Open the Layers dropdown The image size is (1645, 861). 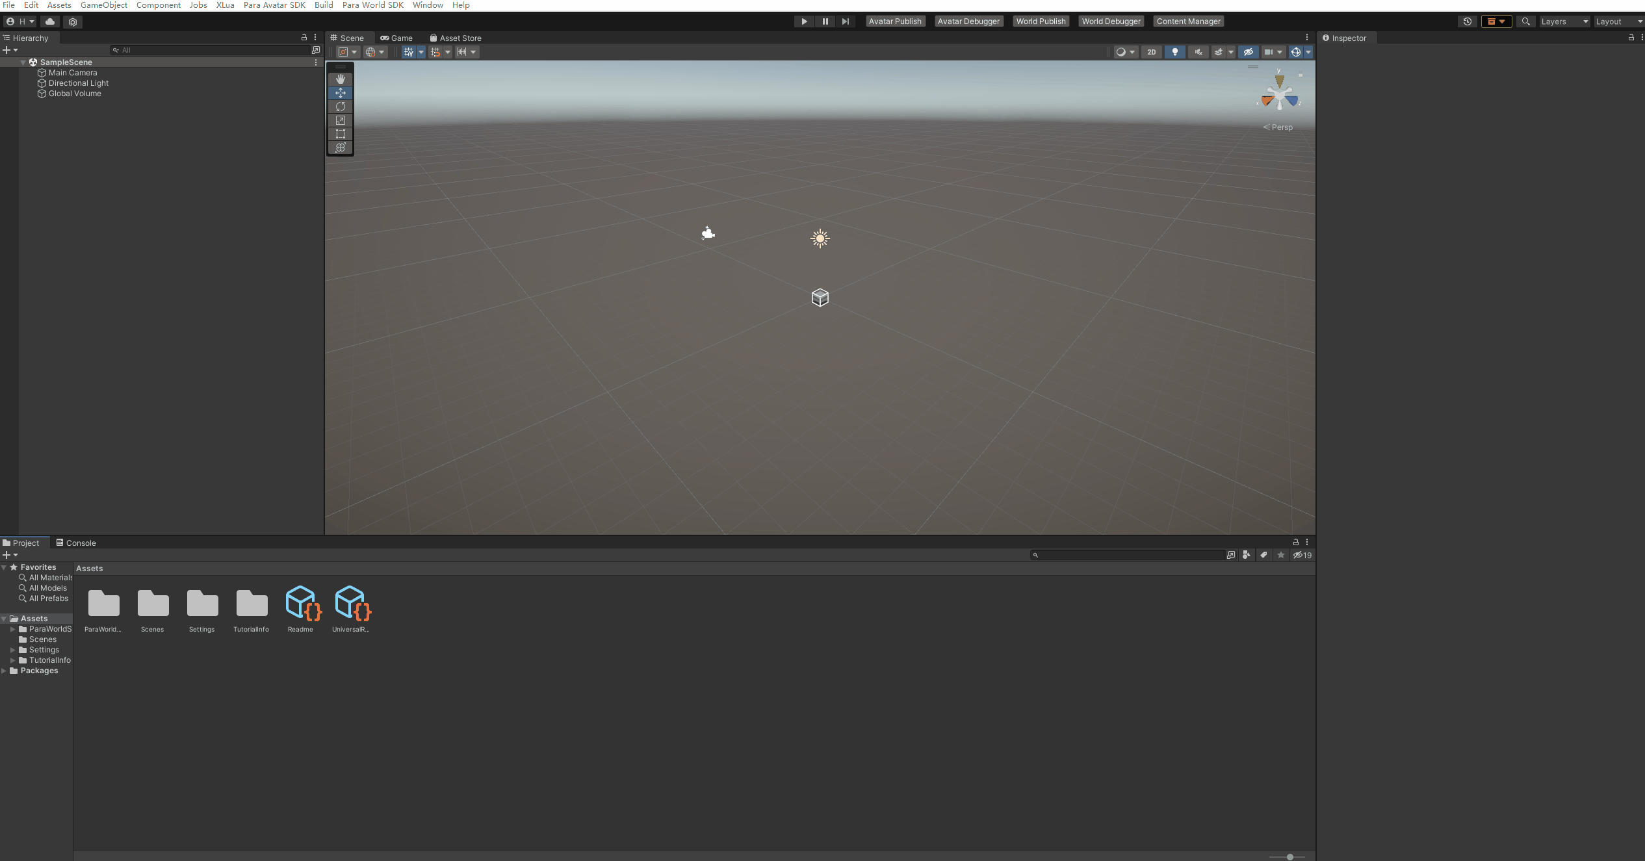tap(1564, 21)
